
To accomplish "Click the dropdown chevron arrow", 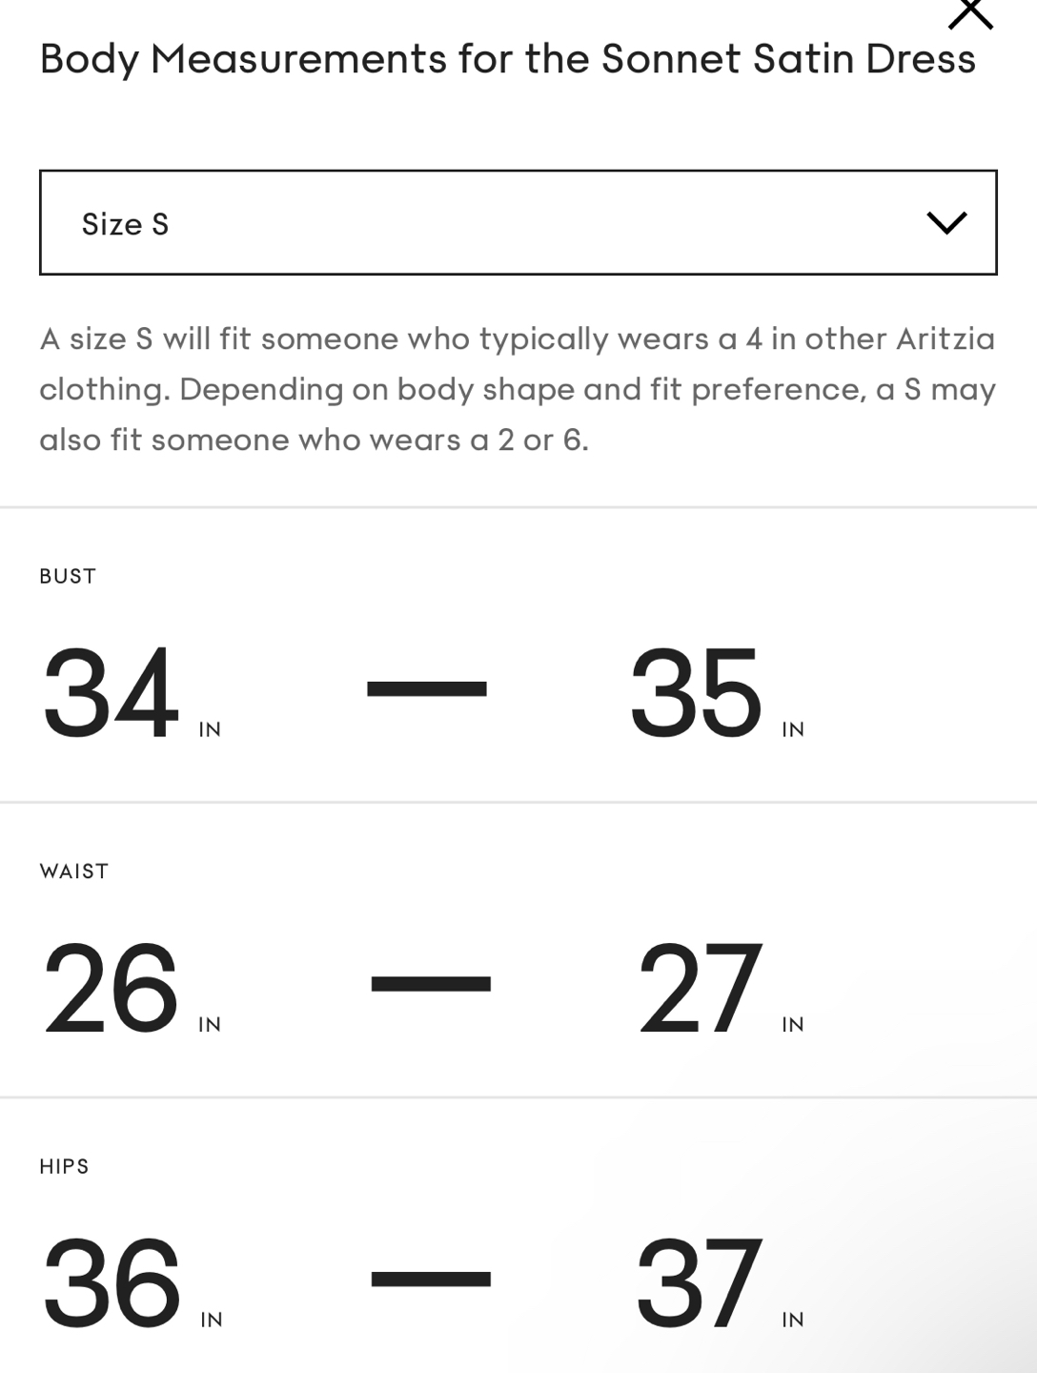I will pos(946,223).
